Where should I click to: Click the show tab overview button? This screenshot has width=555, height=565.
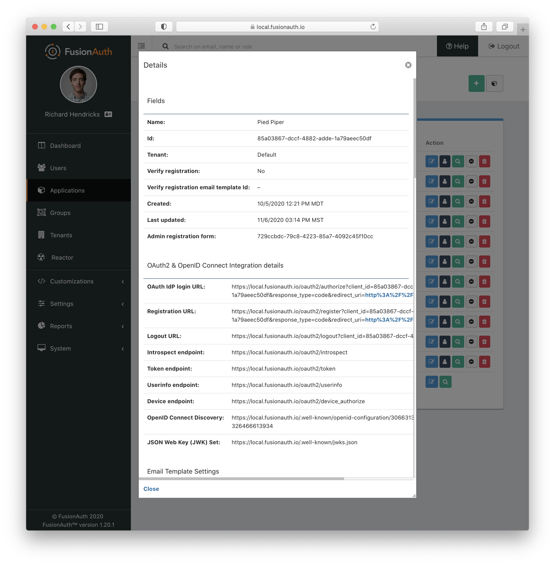point(505,27)
